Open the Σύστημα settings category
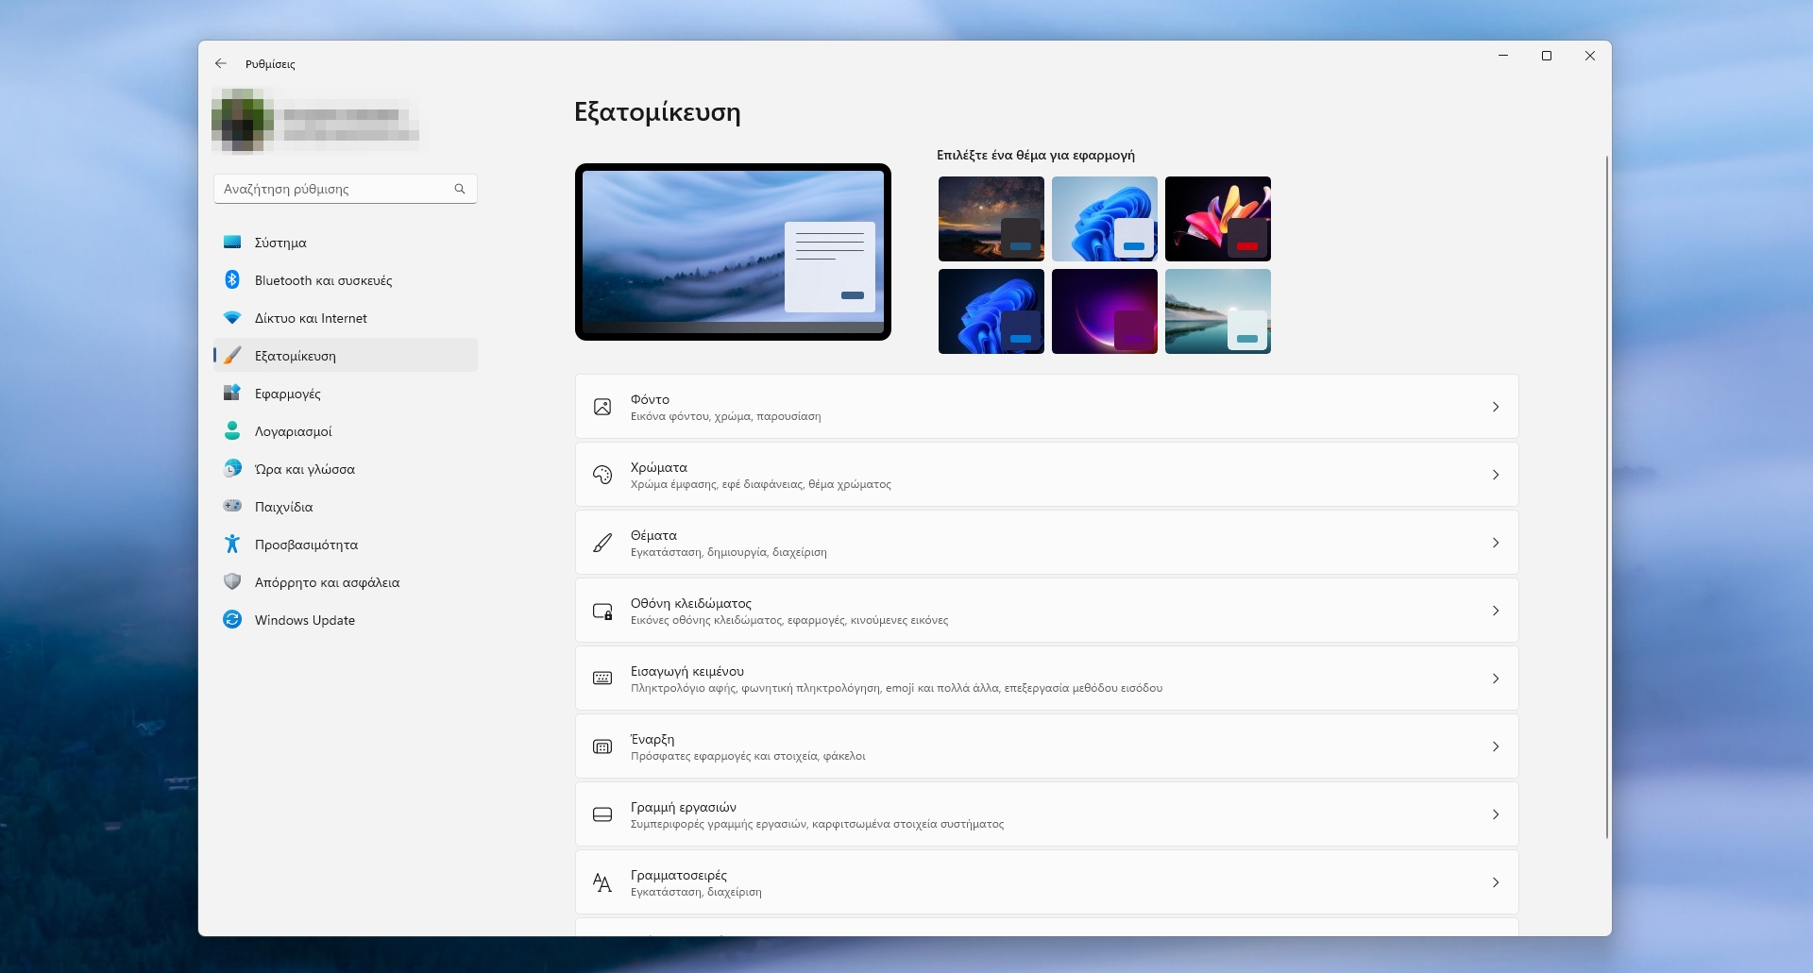The image size is (1813, 973). coord(280,243)
